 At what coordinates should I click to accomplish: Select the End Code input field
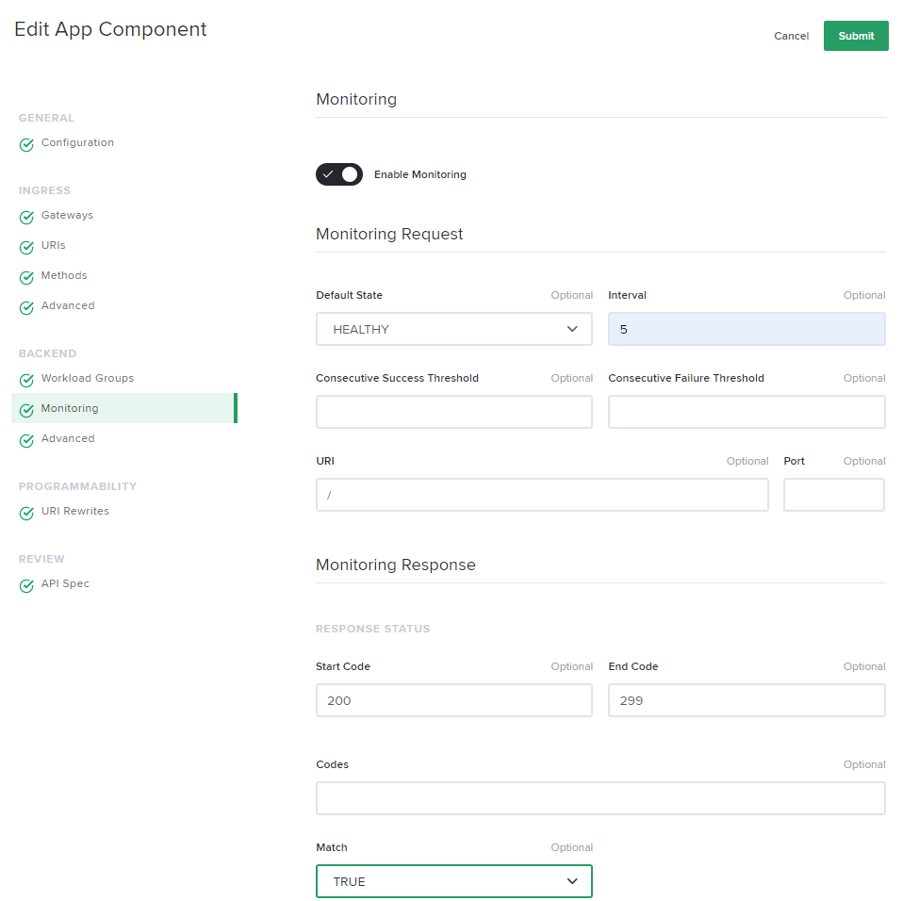(x=747, y=700)
